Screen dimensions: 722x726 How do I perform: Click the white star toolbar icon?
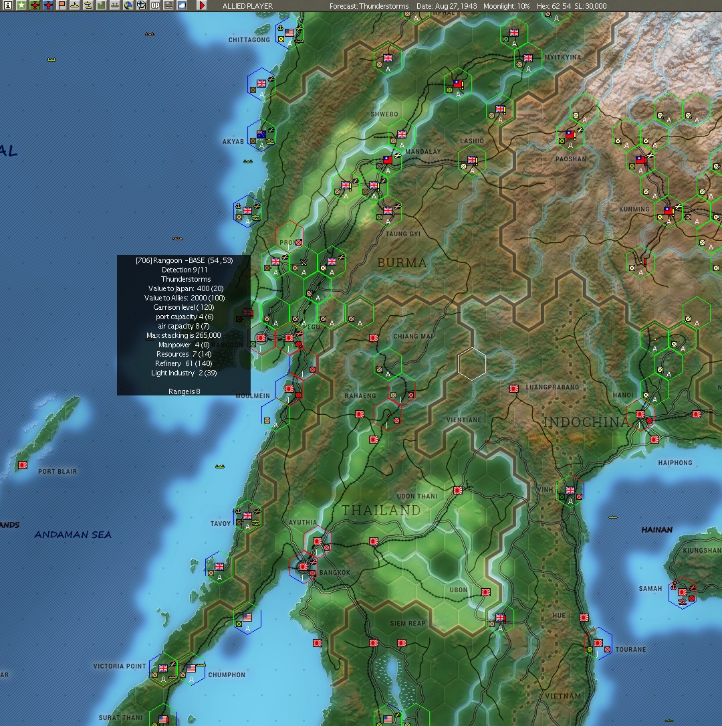click(x=21, y=5)
